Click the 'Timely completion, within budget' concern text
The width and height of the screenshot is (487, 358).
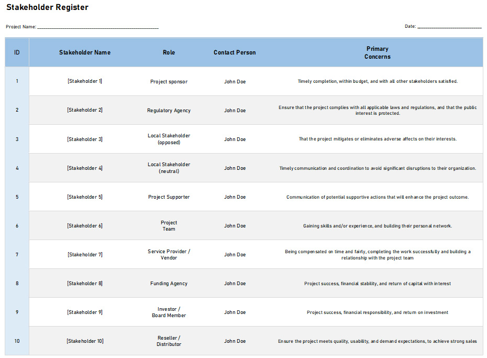378,81
